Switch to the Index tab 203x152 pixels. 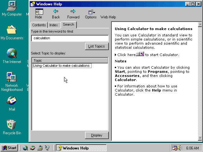(54, 25)
